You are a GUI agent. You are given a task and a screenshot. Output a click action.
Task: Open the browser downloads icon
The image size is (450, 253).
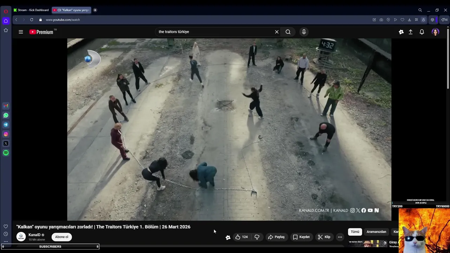coord(409,20)
